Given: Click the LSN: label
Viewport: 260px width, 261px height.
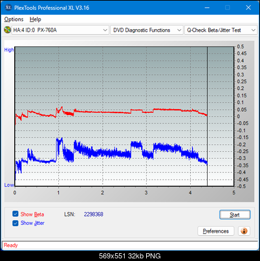Looking at the screenshot, I should click(x=70, y=214).
